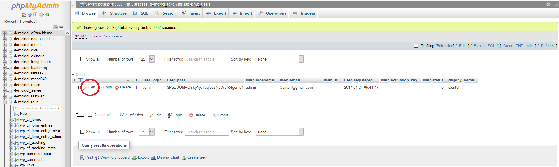Collapse all navigation tree items icon
This screenshot has height=167, width=559.
click(x=55, y=27)
